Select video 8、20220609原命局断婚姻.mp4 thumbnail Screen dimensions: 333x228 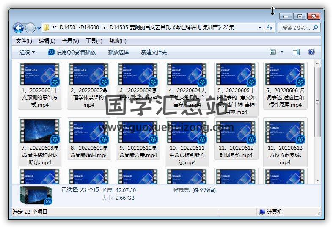pyautogui.click(x=89, y=132)
